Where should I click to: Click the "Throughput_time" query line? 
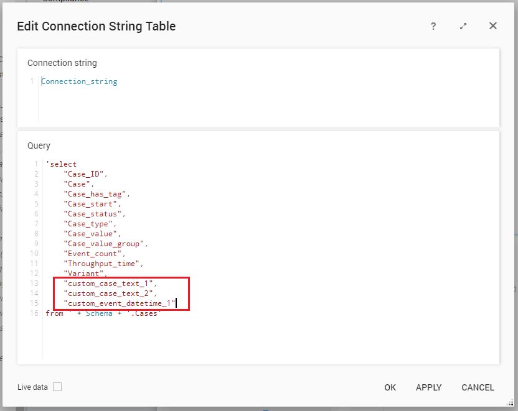(103, 264)
